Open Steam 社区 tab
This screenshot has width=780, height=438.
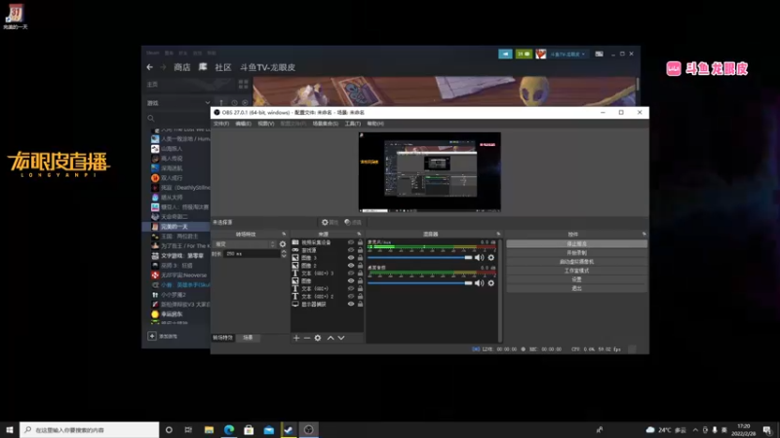223,67
